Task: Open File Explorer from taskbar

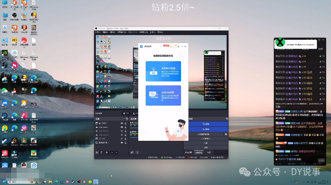Action: [50, 182]
